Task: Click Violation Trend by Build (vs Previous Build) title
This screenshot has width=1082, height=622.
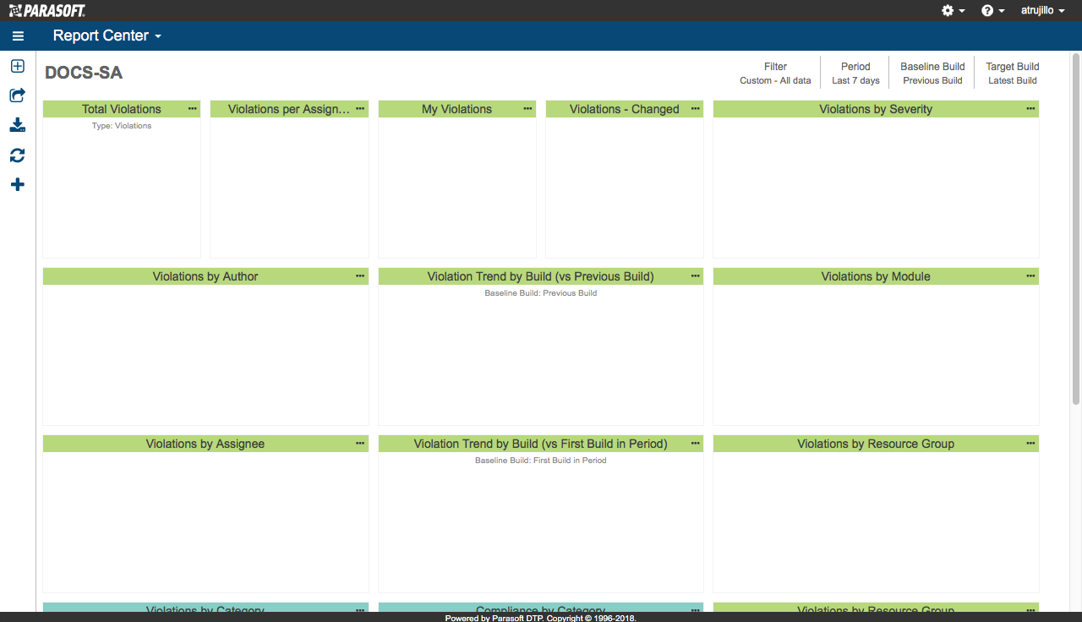Action: [x=540, y=276]
